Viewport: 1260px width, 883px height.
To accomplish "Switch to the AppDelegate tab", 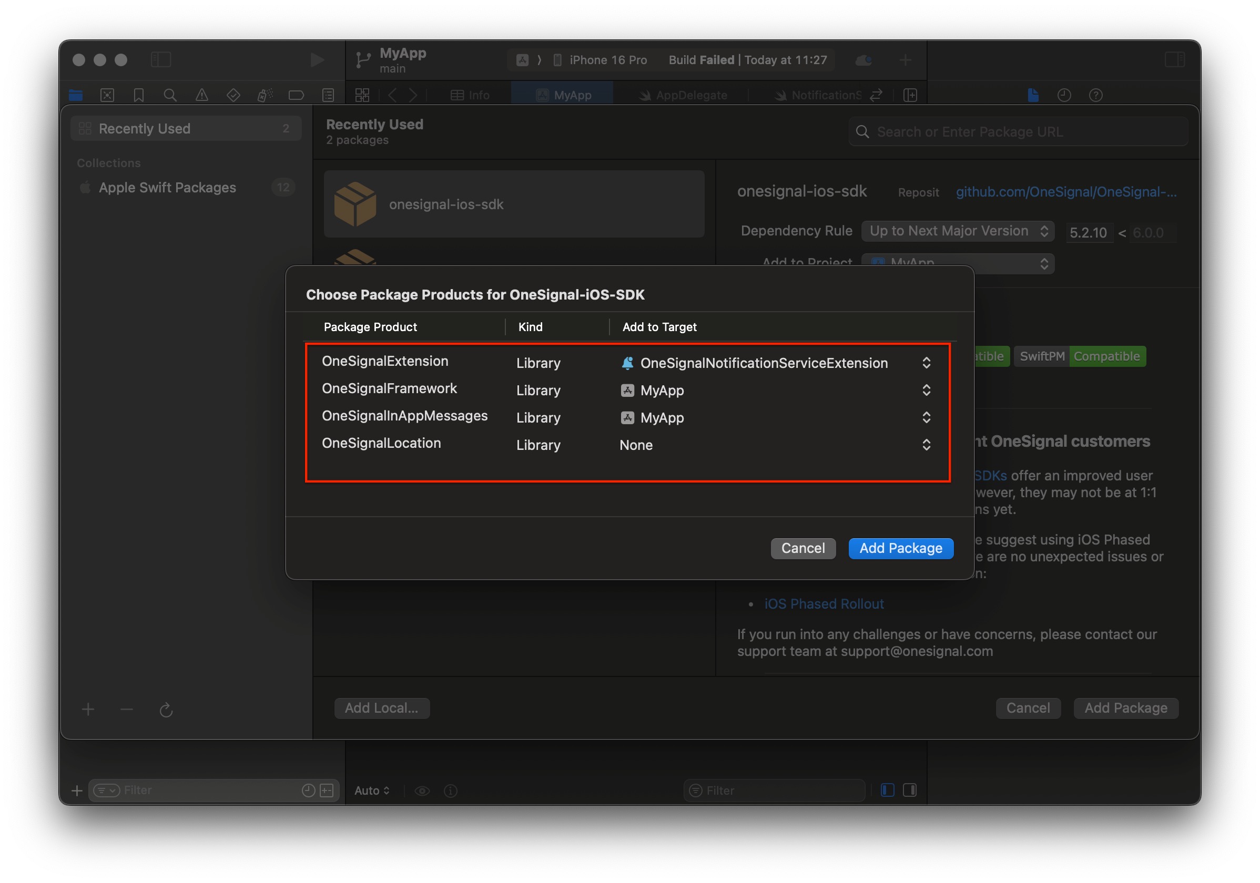I will (683, 95).
